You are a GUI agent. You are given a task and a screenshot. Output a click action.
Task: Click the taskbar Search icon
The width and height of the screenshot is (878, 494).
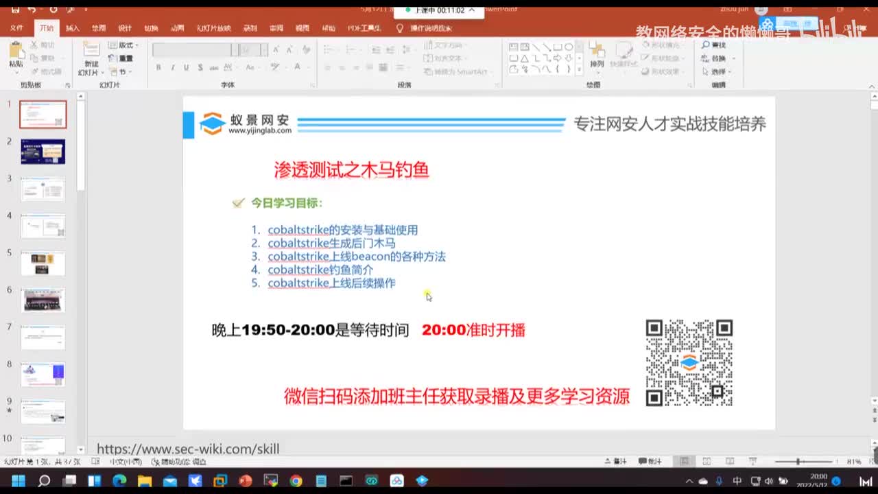(43, 481)
